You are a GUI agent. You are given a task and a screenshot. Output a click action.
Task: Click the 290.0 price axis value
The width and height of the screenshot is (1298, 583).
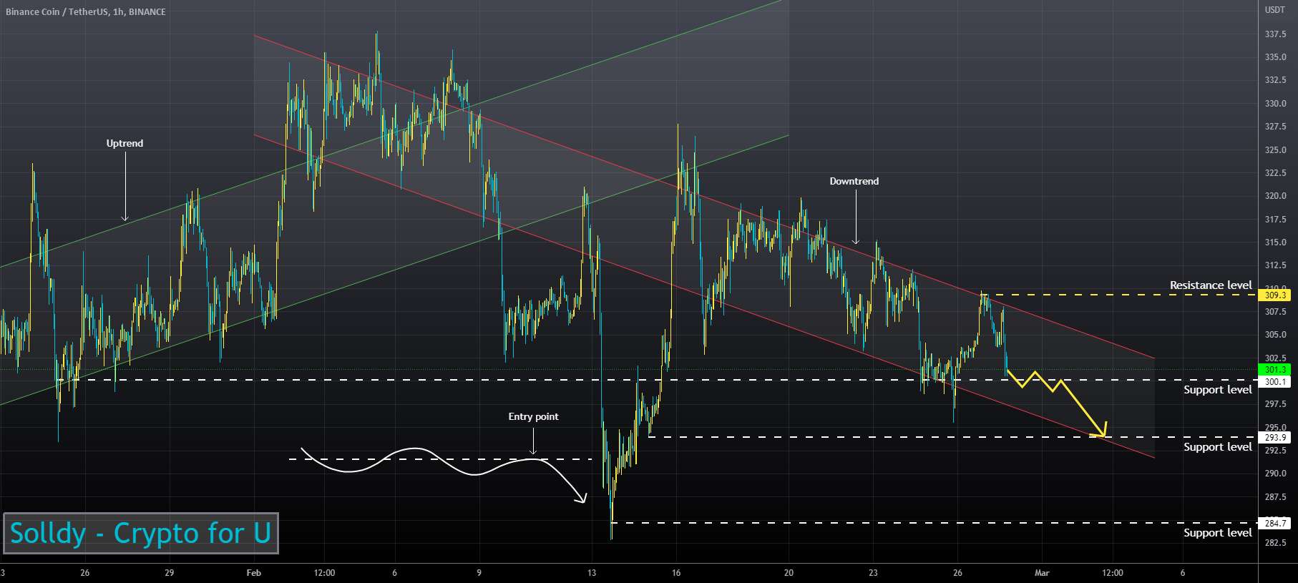click(x=1276, y=474)
